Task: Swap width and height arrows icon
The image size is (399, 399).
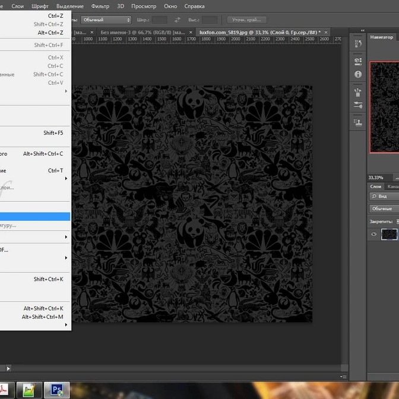Action: [x=178, y=20]
